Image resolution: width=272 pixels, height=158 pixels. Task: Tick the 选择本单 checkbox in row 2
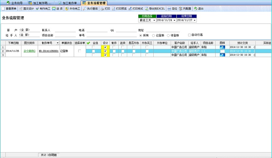(80, 51)
